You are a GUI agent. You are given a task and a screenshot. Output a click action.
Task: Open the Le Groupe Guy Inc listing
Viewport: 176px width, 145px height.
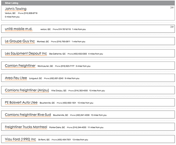[x=20, y=41]
